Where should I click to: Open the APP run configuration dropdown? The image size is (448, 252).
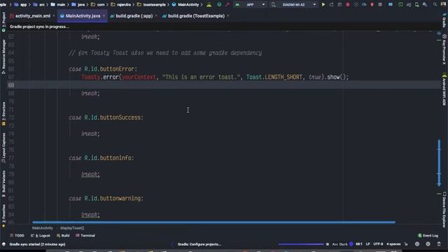(251, 5)
